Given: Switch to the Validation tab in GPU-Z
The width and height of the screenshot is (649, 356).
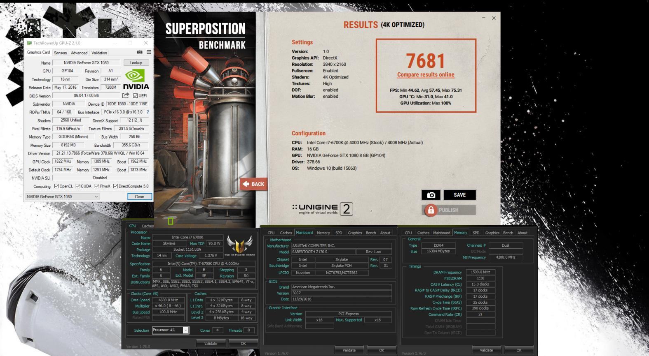Looking at the screenshot, I should click(x=99, y=53).
